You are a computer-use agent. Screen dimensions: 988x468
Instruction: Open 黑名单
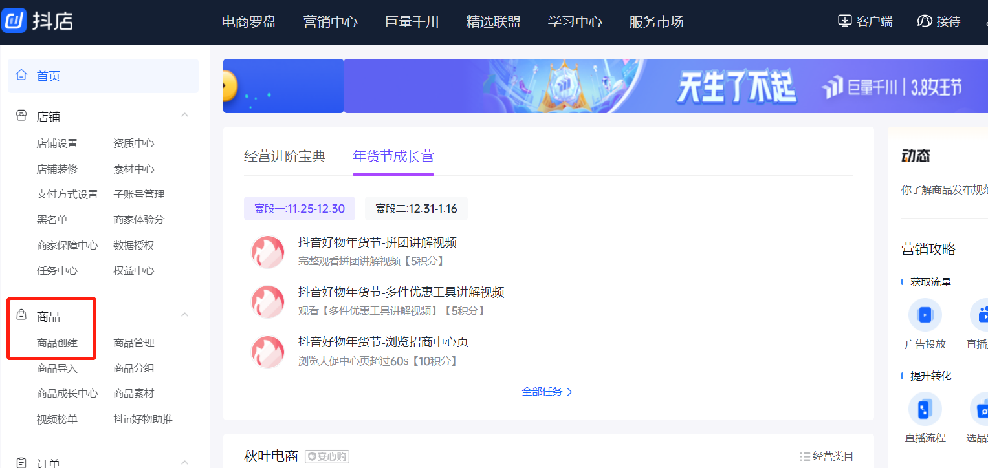(52, 219)
